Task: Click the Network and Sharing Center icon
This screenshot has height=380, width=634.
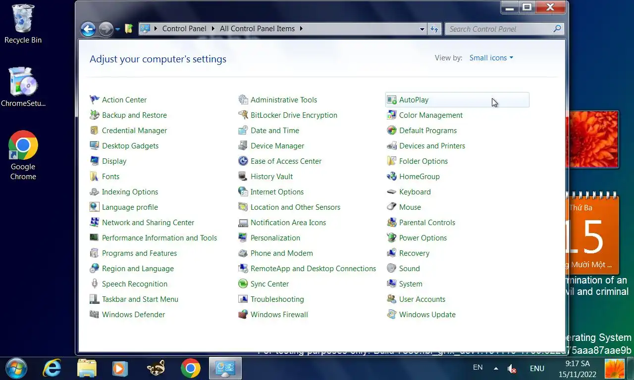Action: pos(94,223)
